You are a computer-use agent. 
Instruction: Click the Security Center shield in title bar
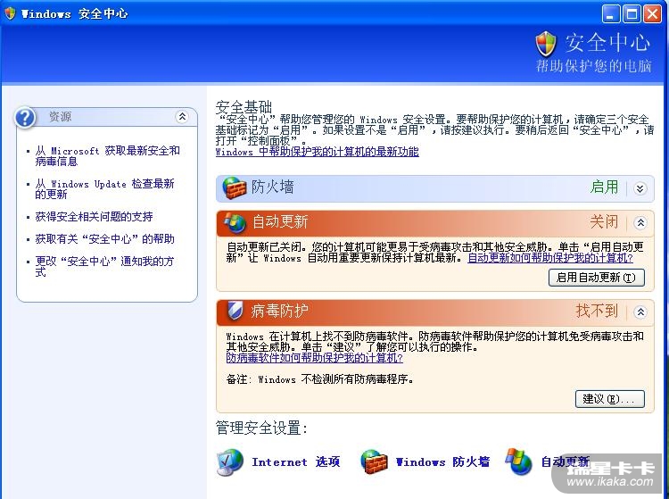pyautogui.click(x=10, y=13)
